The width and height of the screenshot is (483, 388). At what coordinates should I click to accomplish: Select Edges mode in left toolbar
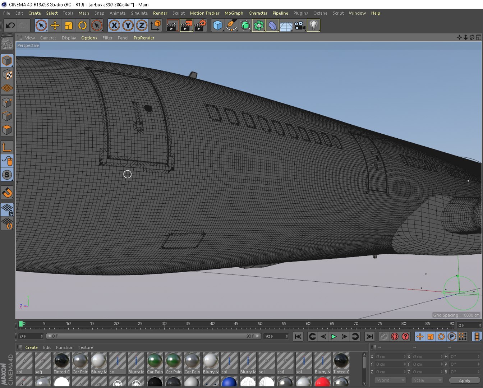tap(7, 116)
